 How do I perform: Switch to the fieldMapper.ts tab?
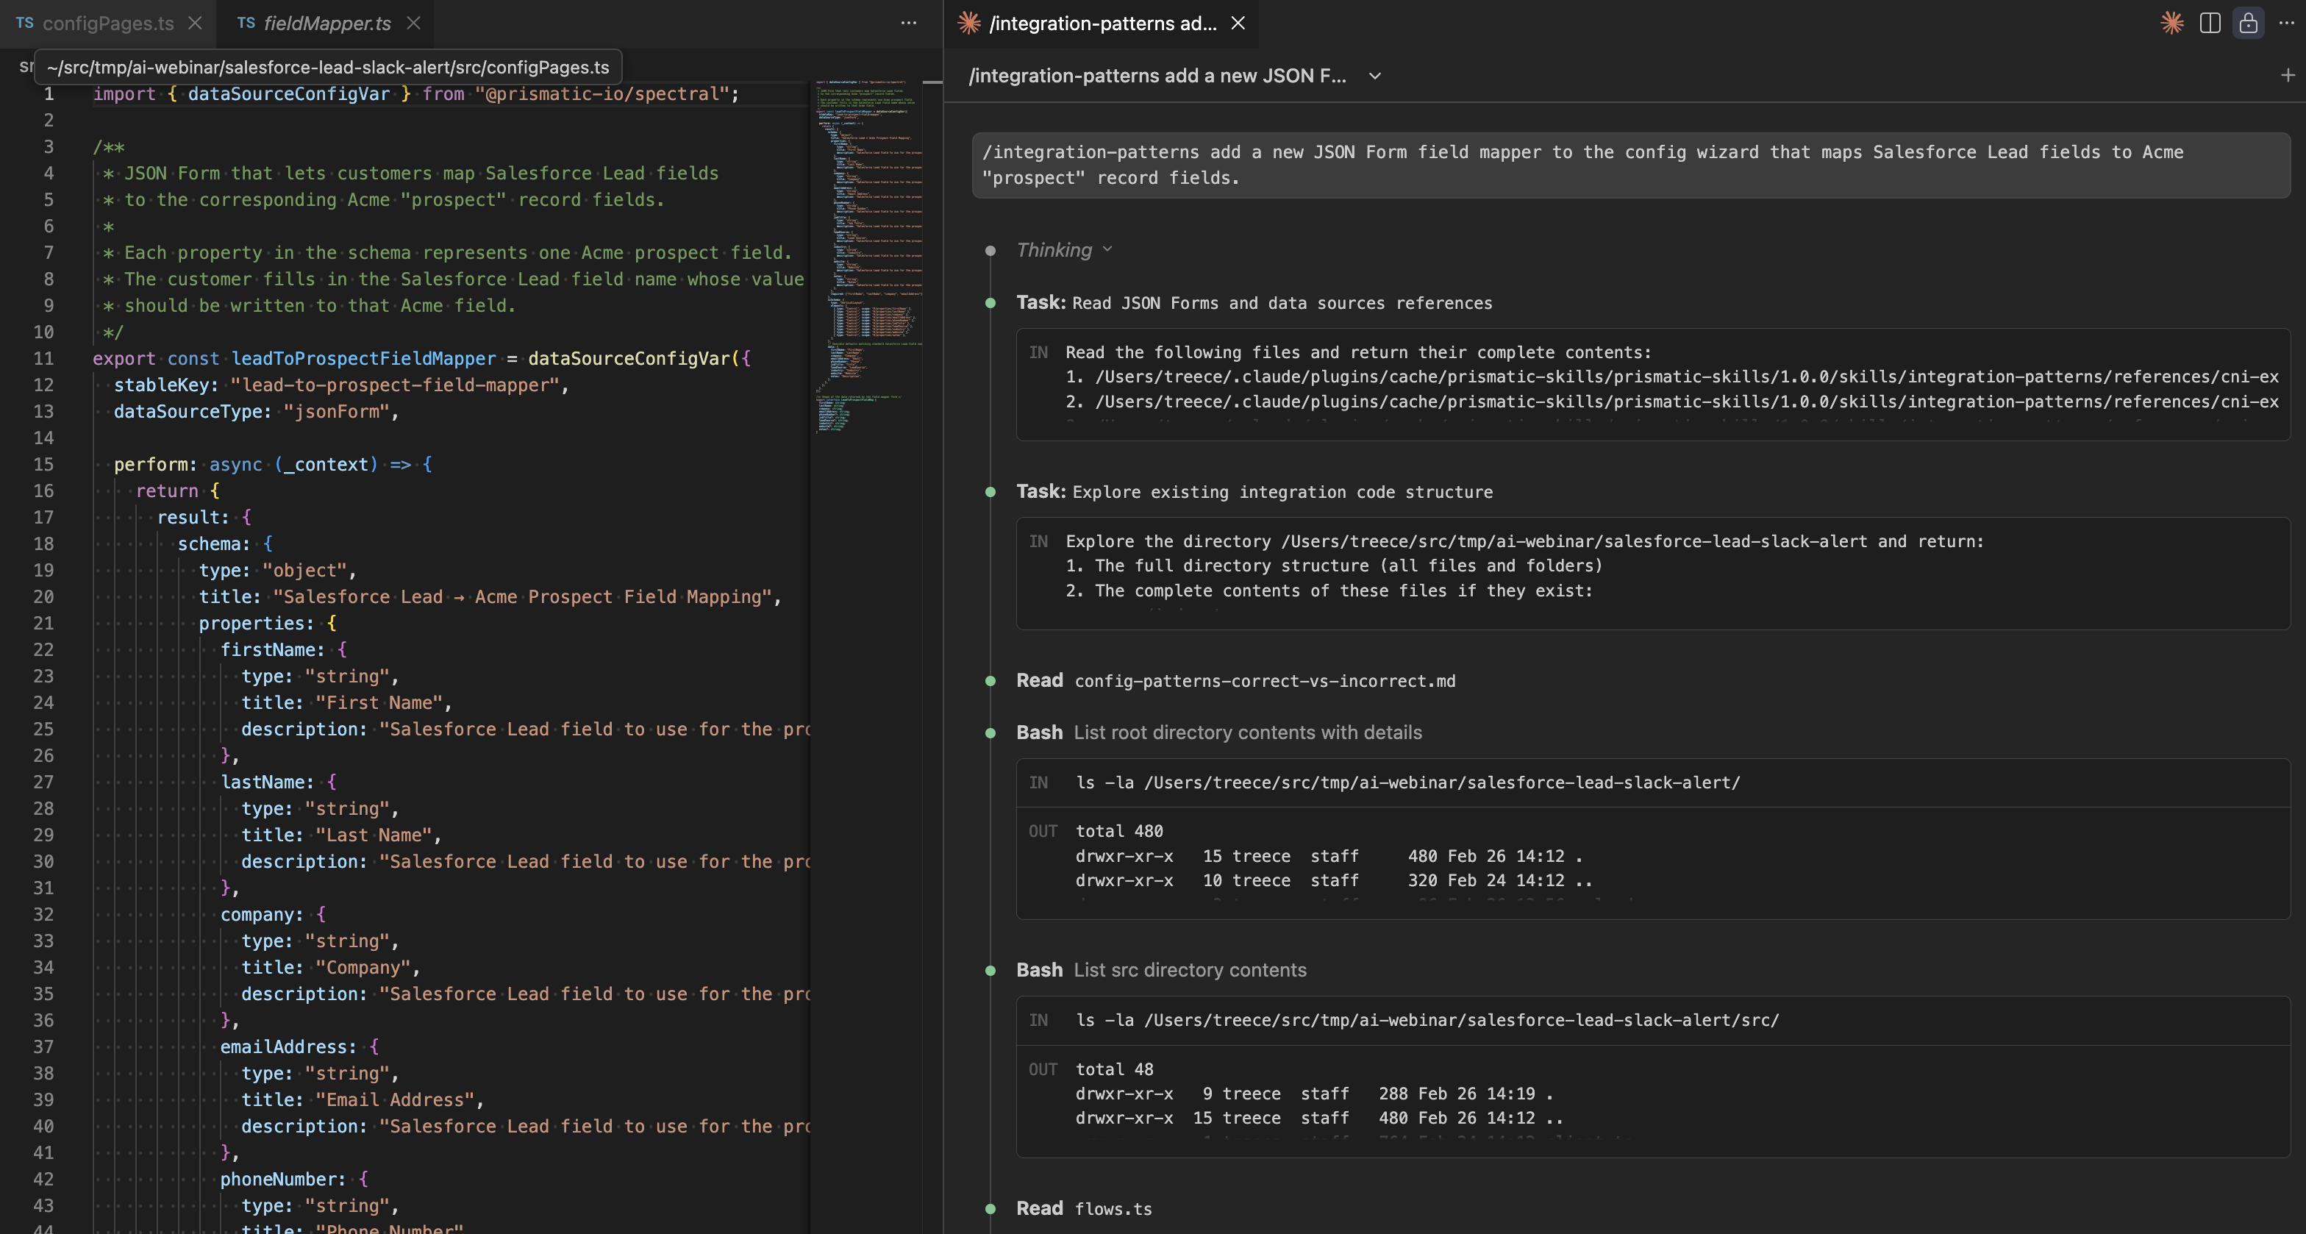click(326, 24)
